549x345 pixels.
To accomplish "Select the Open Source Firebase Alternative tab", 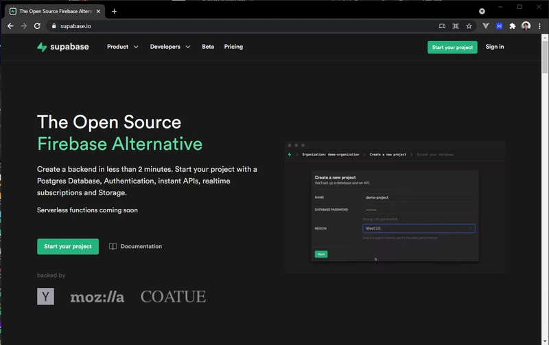I will click(x=55, y=11).
